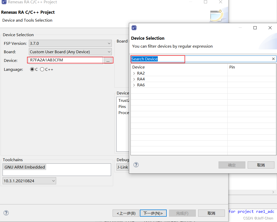The width and height of the screenshot is (277, 222).
Task: Open the Board selection dropdown
Action: [70, 52]
